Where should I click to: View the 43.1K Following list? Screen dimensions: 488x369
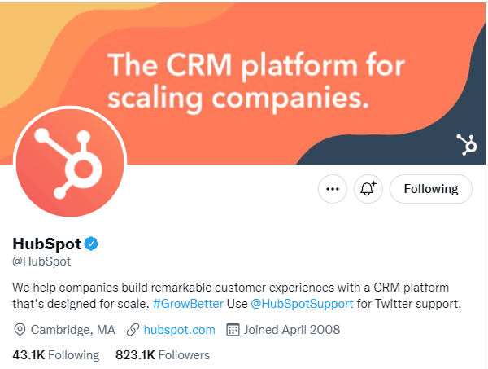click(55, 355)
